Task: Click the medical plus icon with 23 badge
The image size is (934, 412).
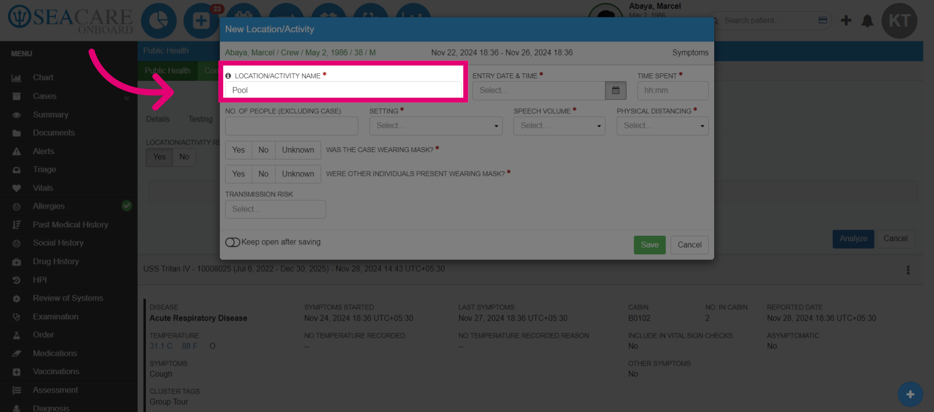Action: pos(201,21)
